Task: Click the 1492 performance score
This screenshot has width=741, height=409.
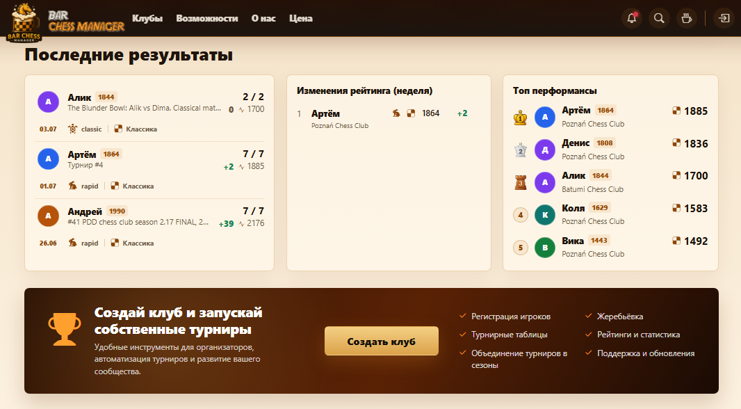Action: tap(696, 241)
